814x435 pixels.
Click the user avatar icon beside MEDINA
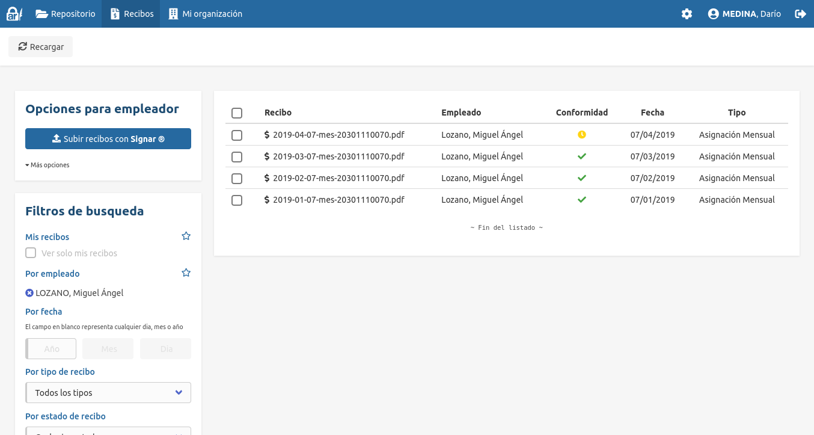click(x=714, y=14)
